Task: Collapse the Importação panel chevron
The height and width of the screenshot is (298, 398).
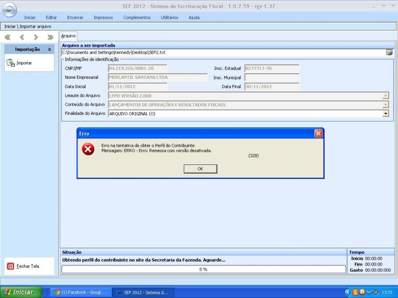Action: tap(49, 49)
